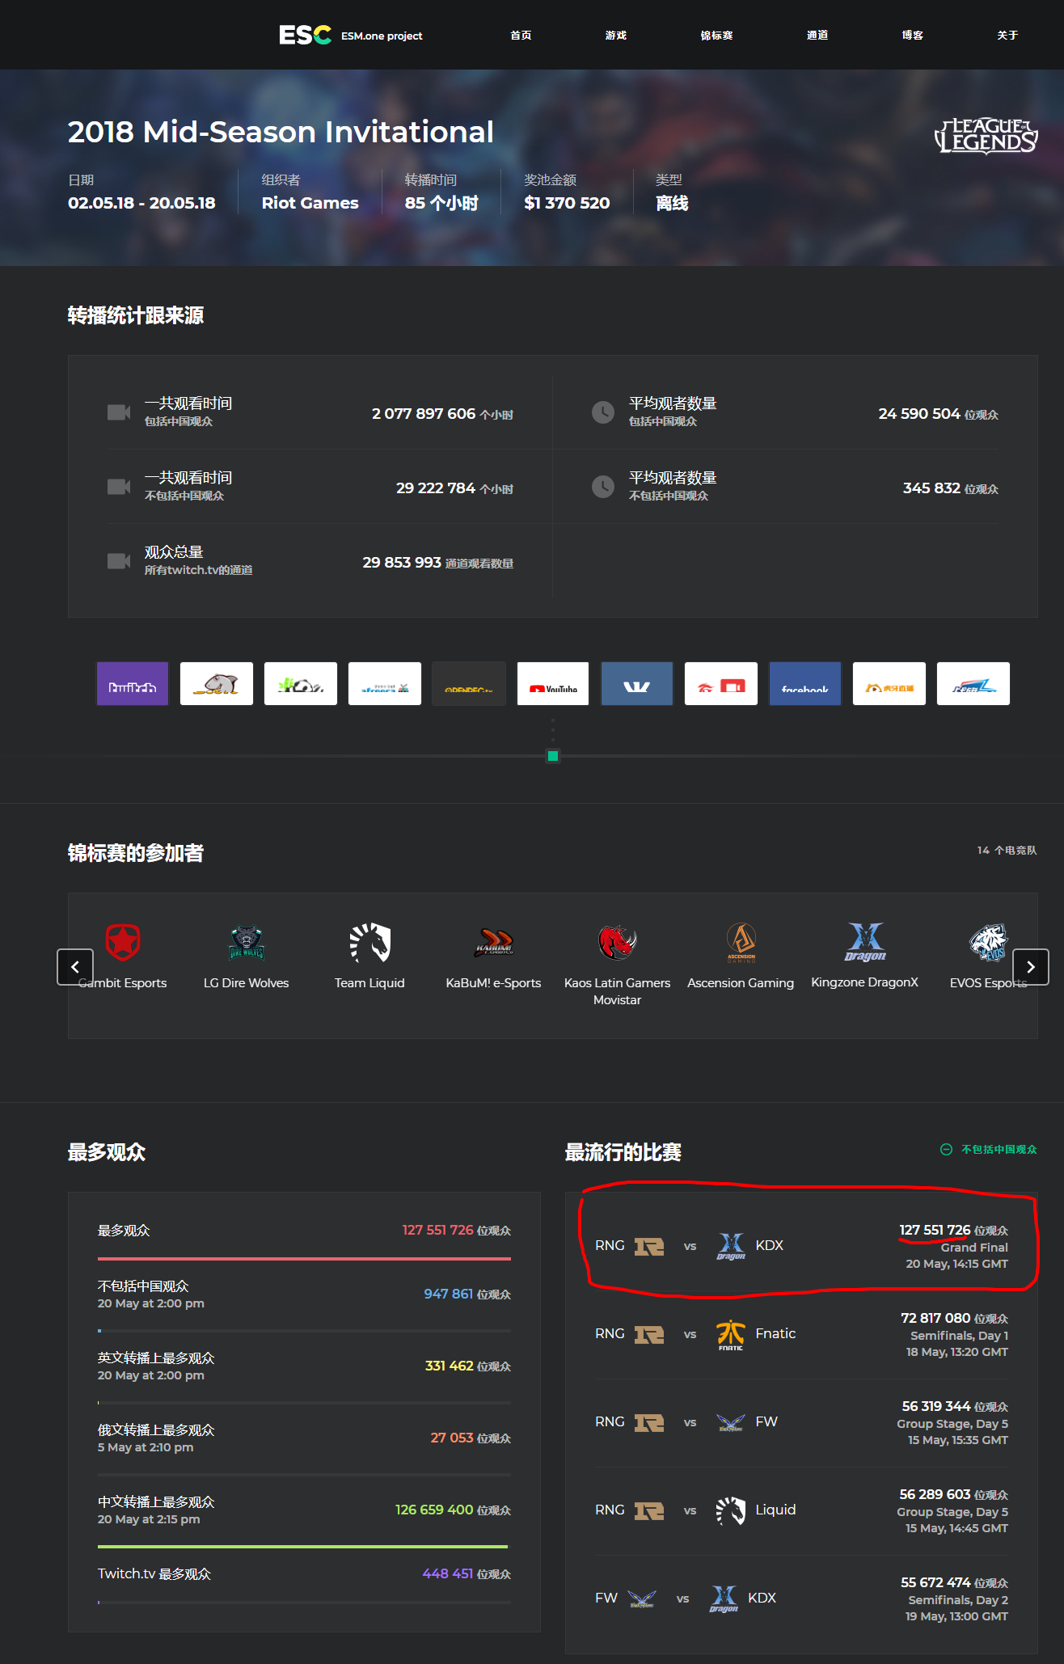Image resolution: width=1064 pixels, height=1664 pixels.
Task: Click the Kaos Latin Gamers logo
Action: [x=618, y=942]
